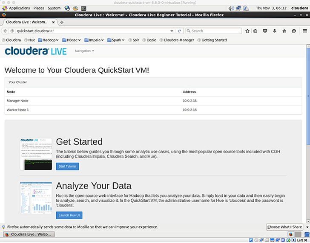Open the Oozie bookmark
Screen dimensions: 310x243
pos(149,40)
